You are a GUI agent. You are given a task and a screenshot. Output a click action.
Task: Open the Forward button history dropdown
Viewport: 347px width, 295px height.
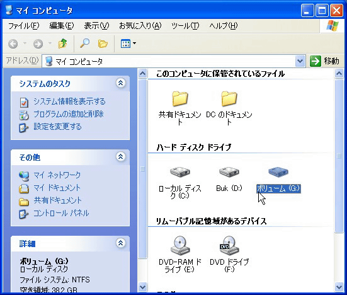click(50, 43)
